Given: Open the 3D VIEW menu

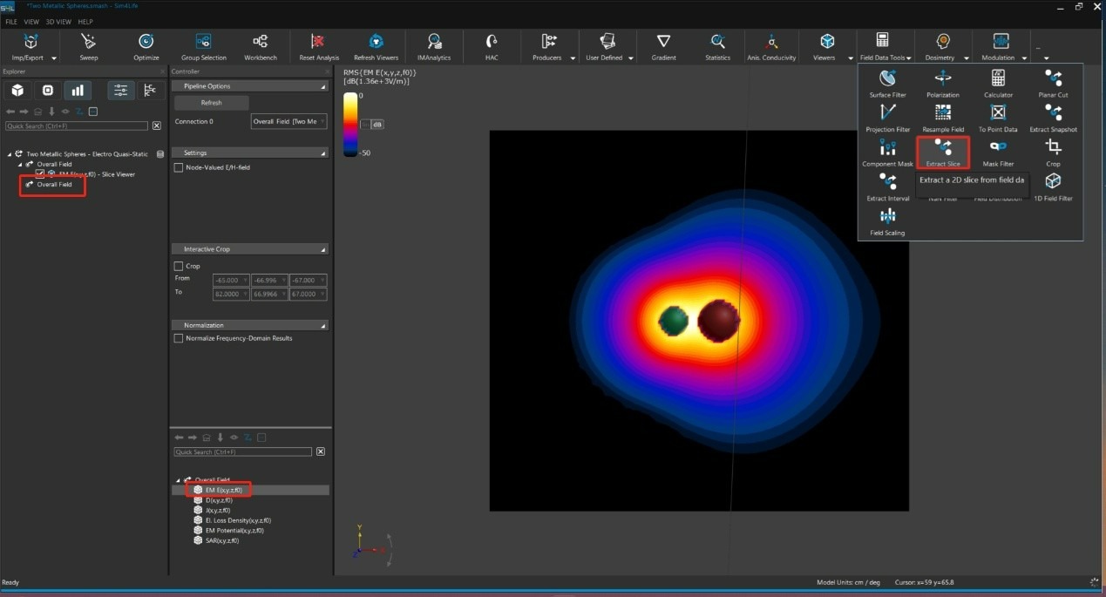Looking at the screenshot, I should tap(58, 21).
